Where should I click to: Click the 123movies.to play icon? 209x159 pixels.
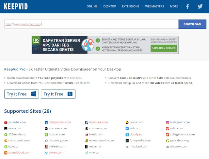(6, 135)
